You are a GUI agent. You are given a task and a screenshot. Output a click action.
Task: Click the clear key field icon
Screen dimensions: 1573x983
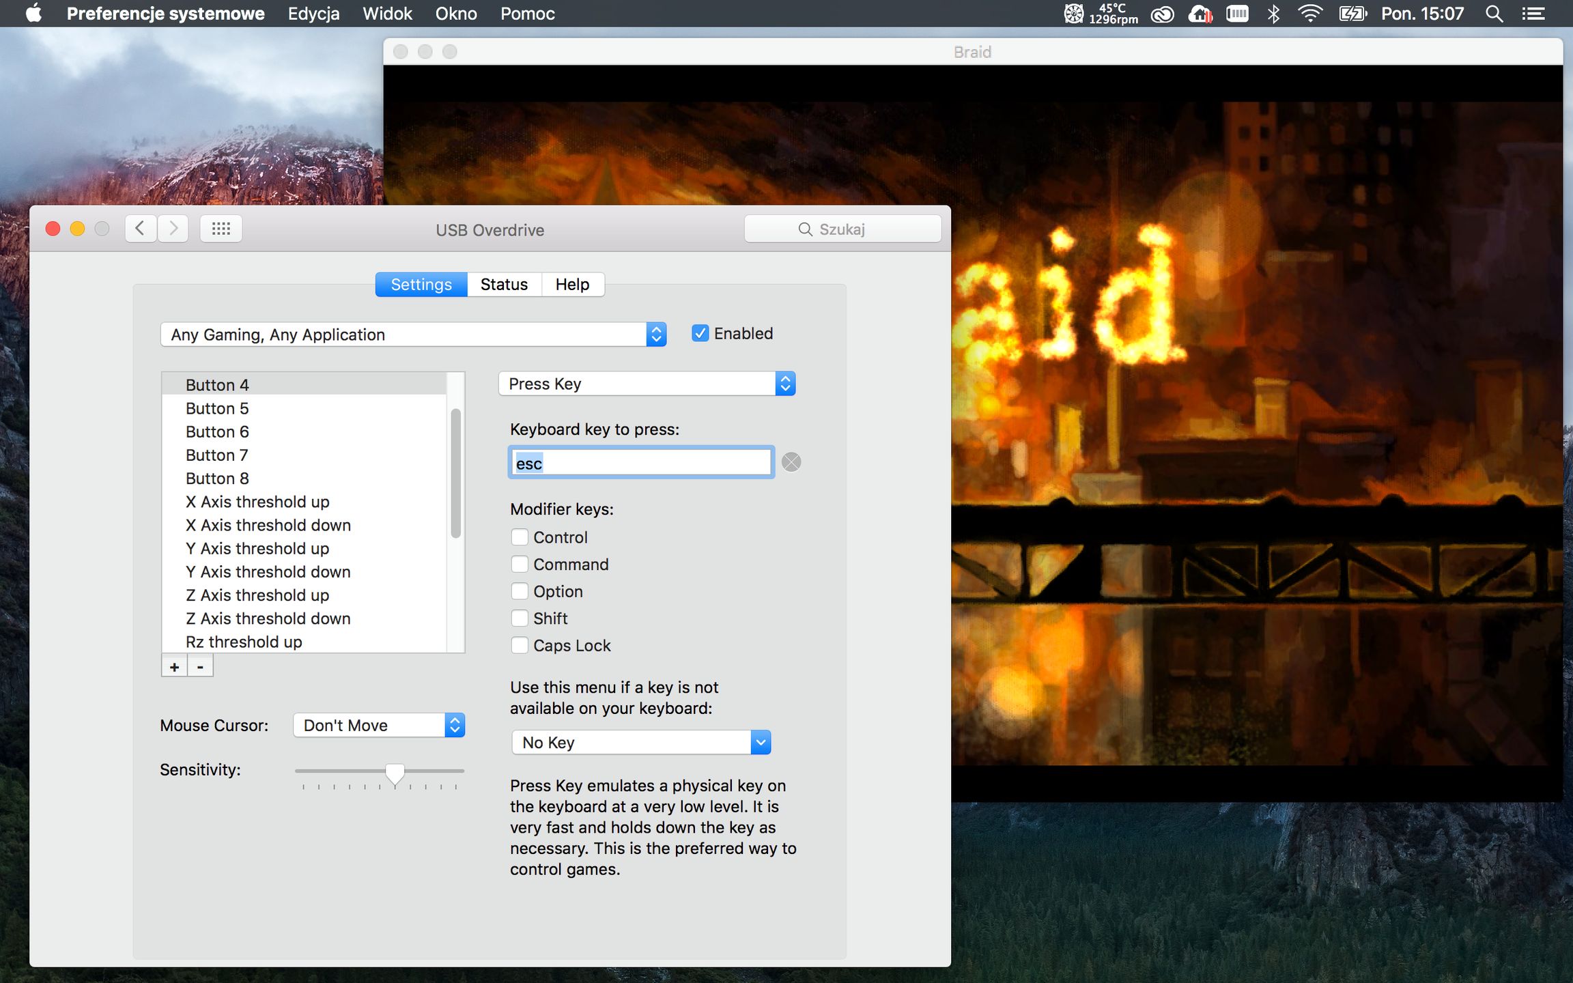(x=791, y=462)
